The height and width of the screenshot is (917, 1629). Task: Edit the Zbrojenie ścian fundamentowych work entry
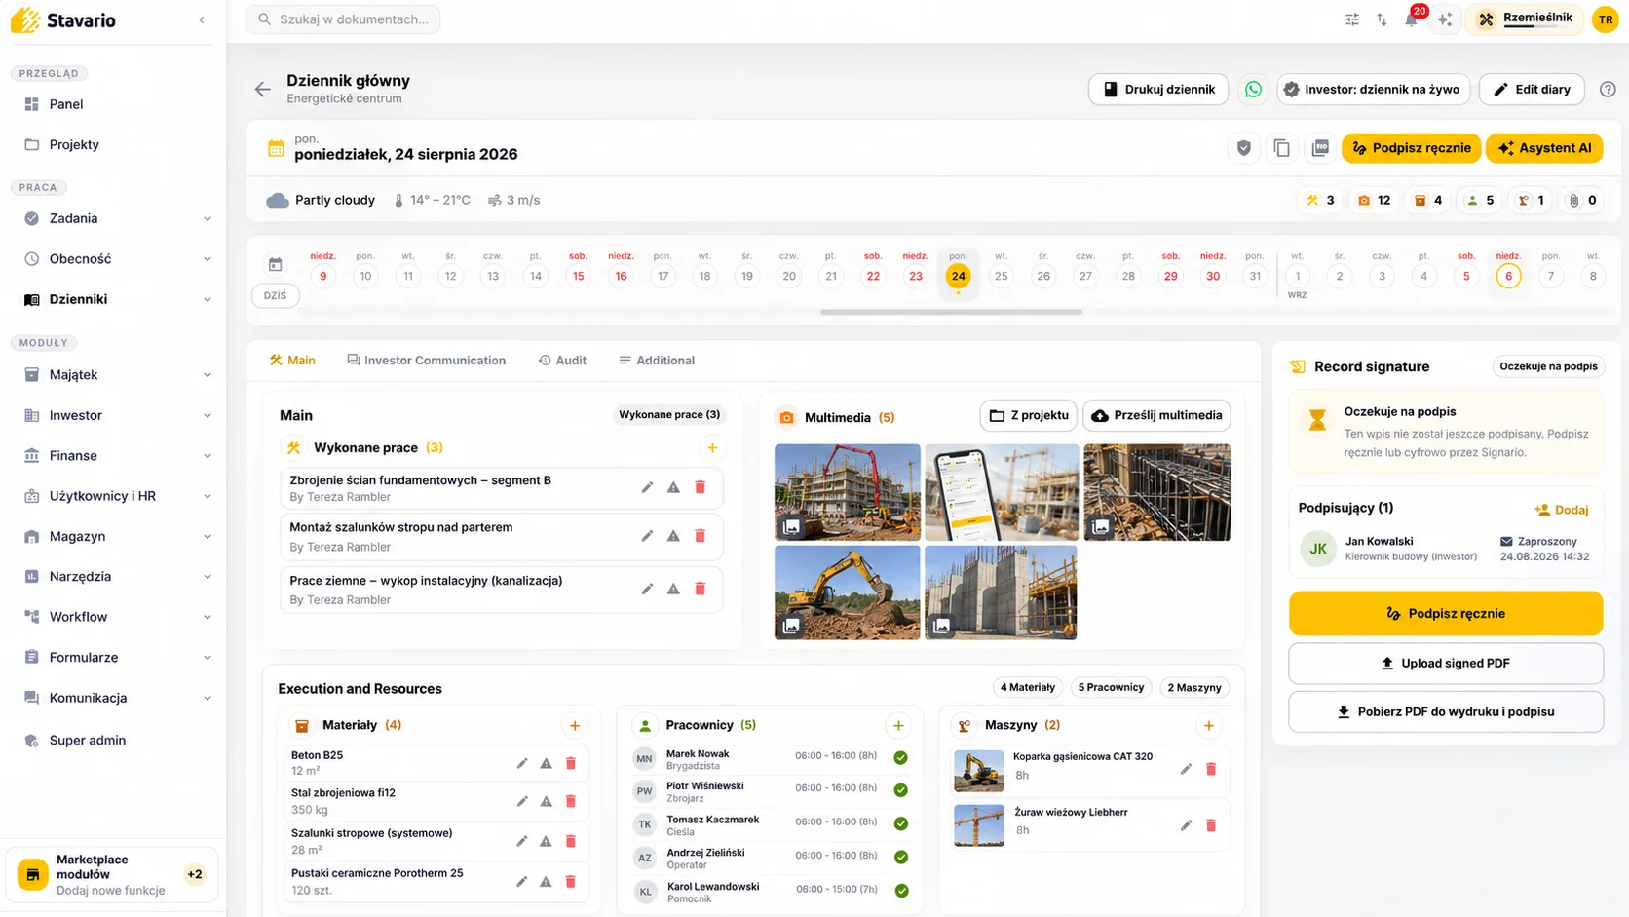(647, 487)
